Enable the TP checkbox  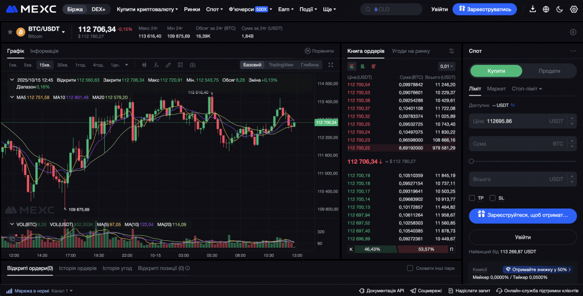point(472,198)
